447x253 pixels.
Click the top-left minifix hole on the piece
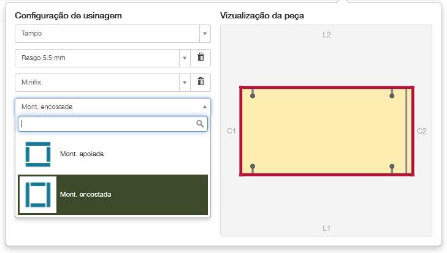point(253,96)
